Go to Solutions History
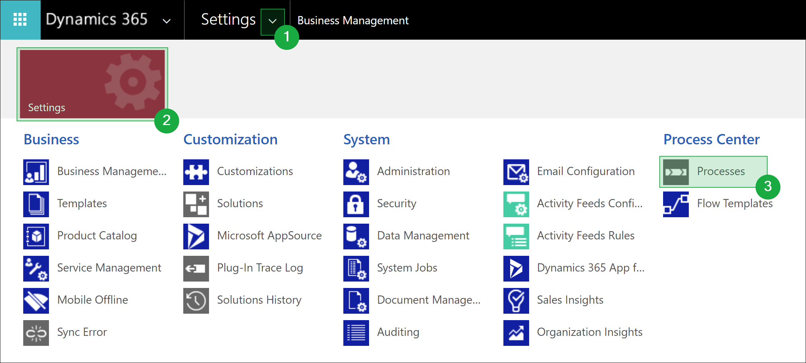This screenshot has height=363, width=806. click(x=259, y=300)
